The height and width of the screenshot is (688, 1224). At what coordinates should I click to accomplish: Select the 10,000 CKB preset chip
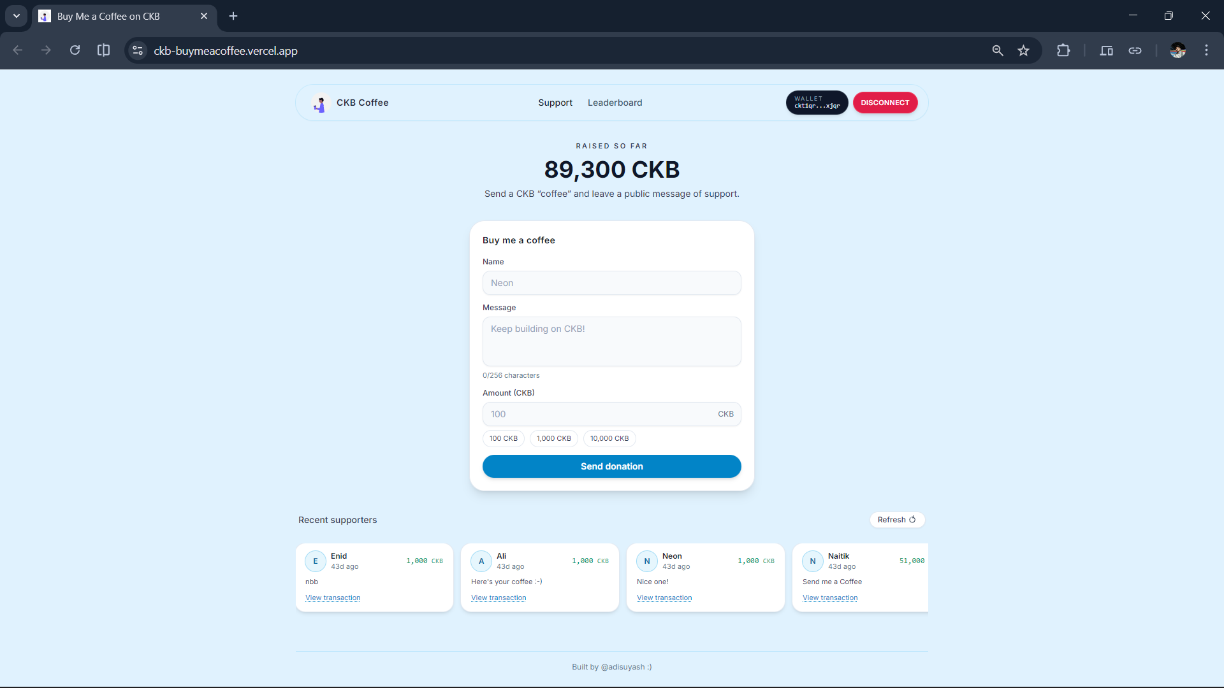609,438
